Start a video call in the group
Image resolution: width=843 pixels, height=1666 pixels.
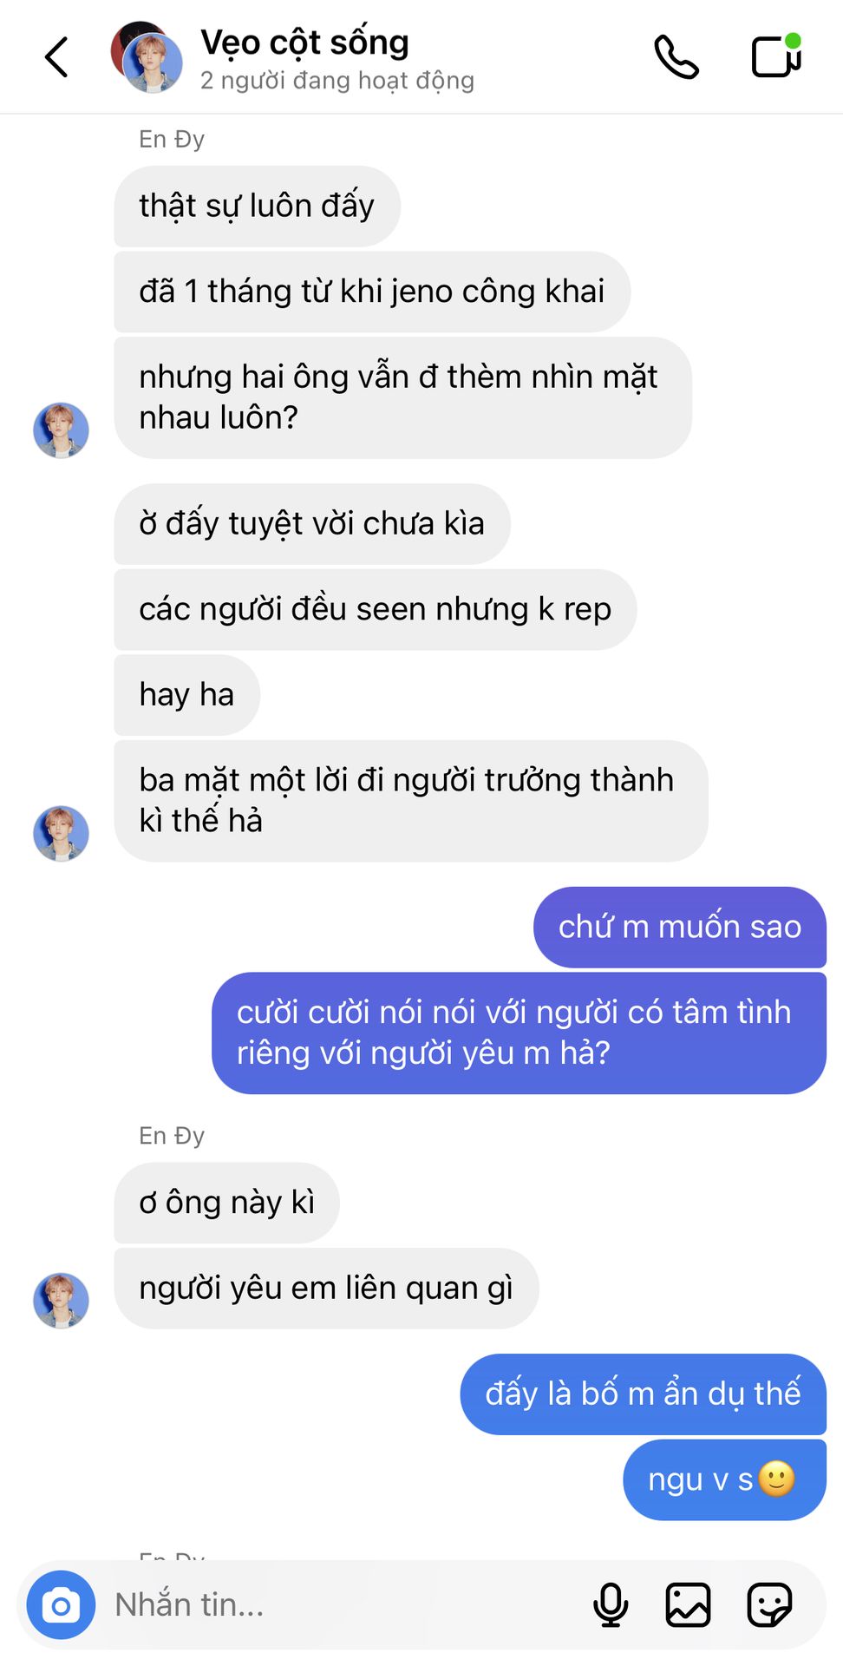tap(776, 56)
